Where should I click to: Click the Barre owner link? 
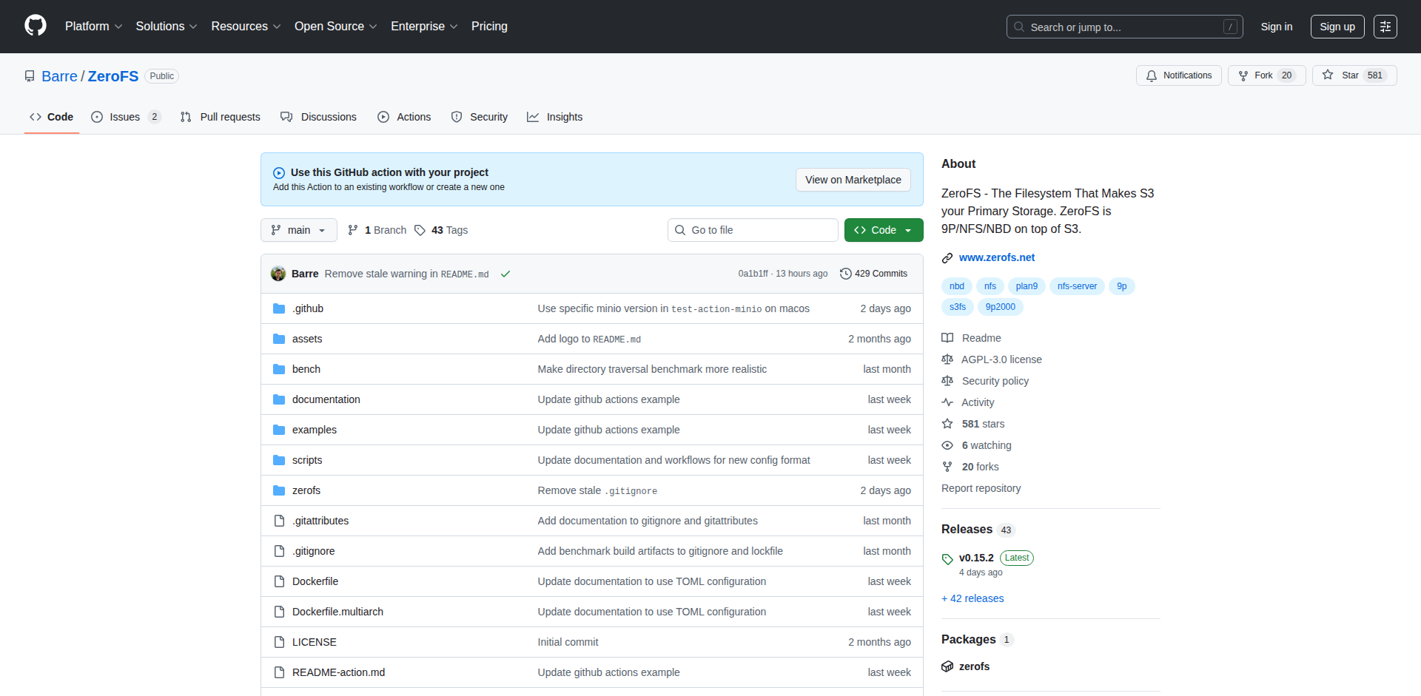point(59,76)
